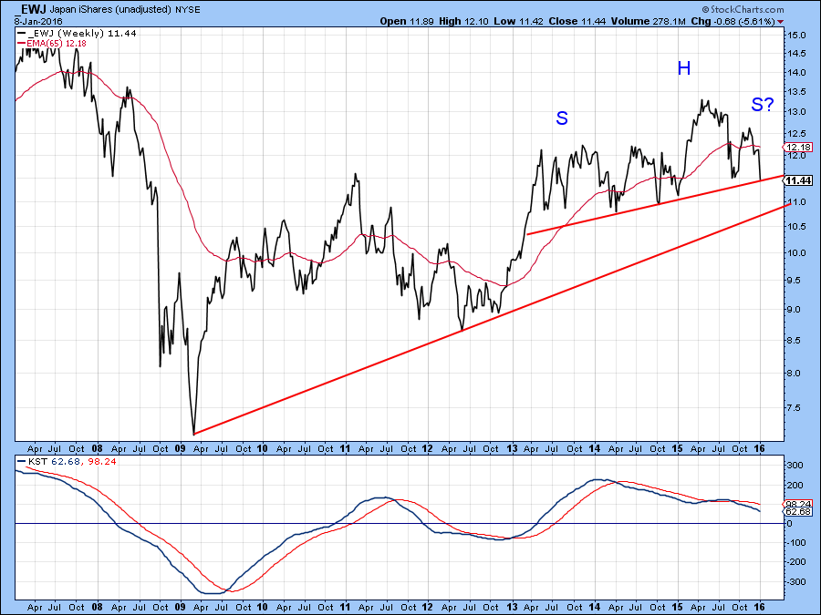Click year 13 on KST panel time axis
The height and width of the screenshot is (615, 821).
[512, 607]
